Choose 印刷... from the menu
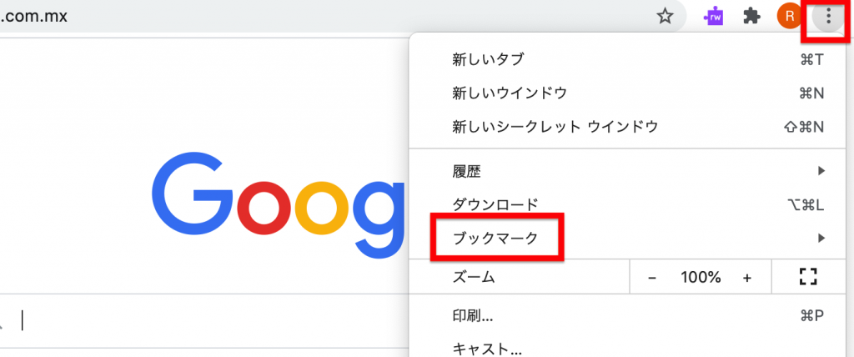Image resolution: width=854 pixels, height=357 pixels. [625, 315]
